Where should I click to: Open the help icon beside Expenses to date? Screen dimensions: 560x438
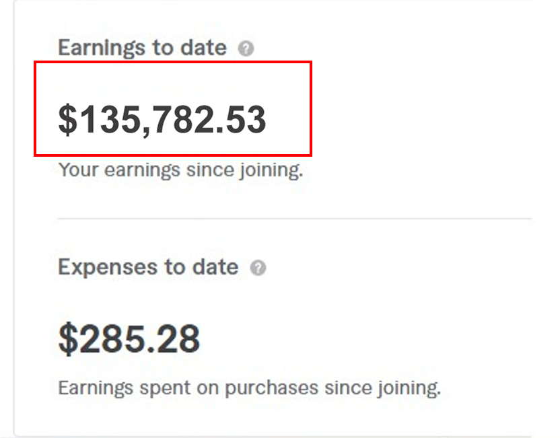[x=258, y=268]
